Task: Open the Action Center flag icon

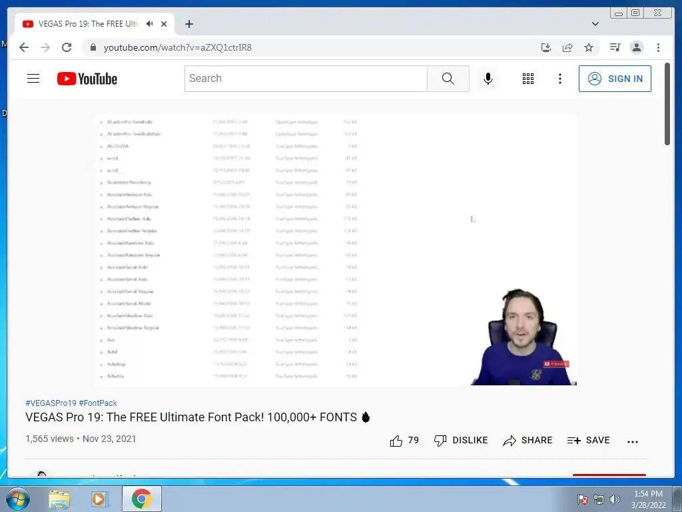Action: pyautogui.click(x=582, y=499)
